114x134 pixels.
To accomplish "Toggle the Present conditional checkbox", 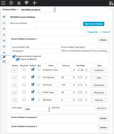I will [17, 59].
